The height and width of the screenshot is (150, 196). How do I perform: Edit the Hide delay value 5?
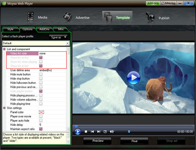52,125
